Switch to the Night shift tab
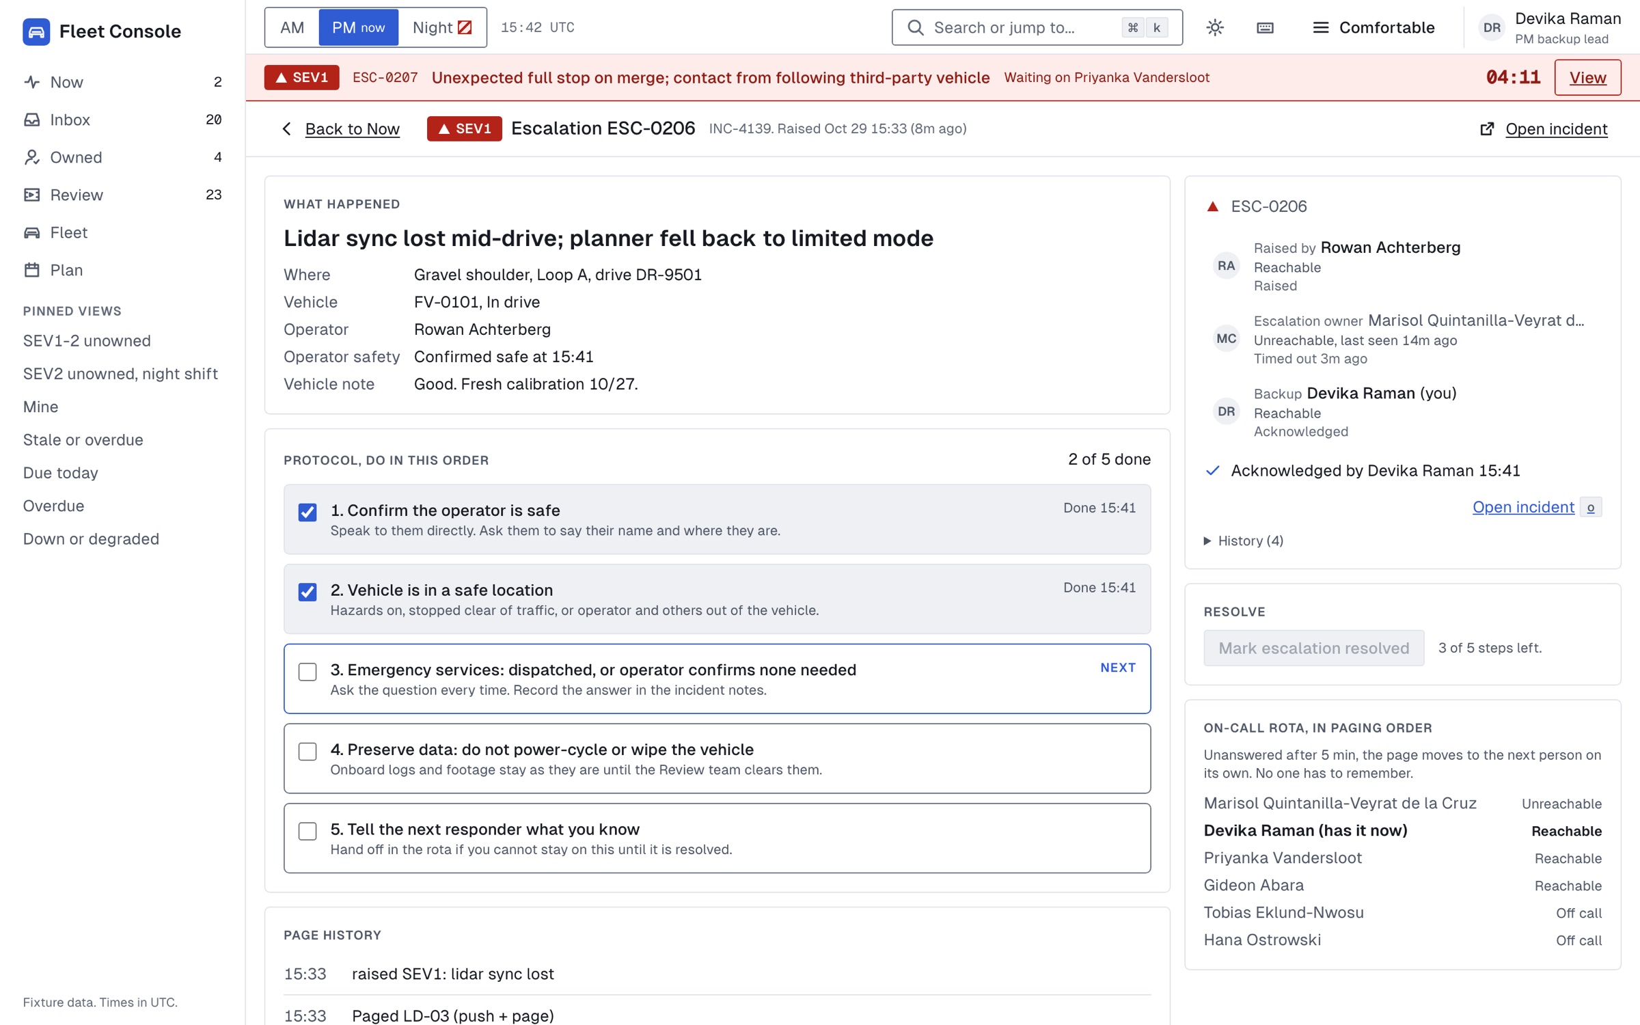Viewport: 1640px width, 1025px height. [442, 27]
